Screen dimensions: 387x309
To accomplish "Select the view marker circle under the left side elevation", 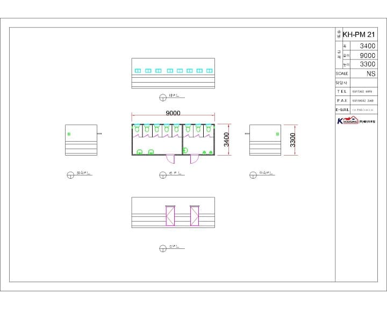I will pos(70,175).
